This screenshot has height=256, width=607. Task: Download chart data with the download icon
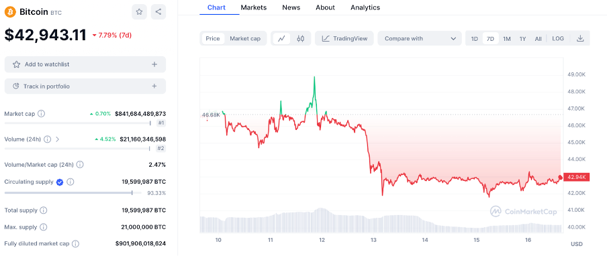coord(580,38)
